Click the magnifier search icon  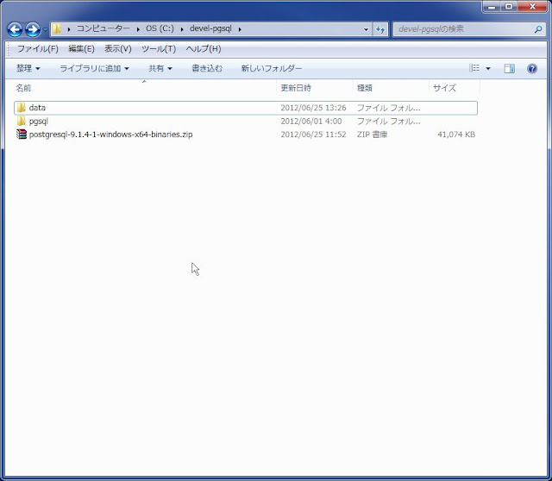(538, 29)
